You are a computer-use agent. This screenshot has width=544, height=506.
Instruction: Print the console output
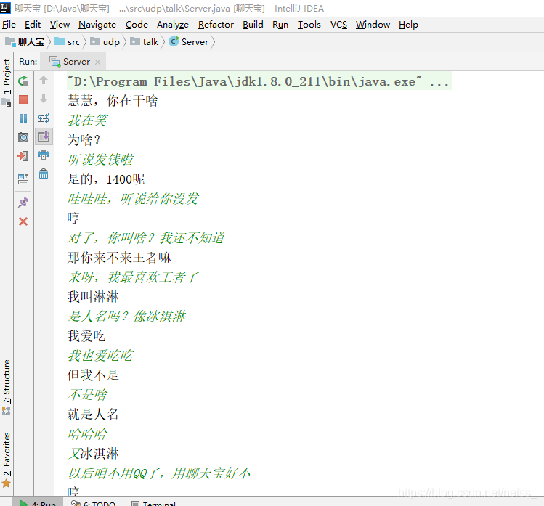tap(44, 155)
